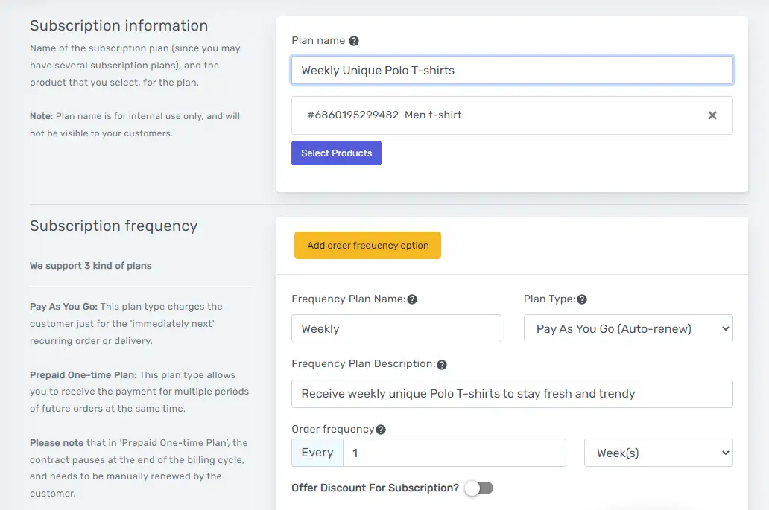Click the 'Every' prefix label
Image resolution: width=769 pixels, height=510 pixels.
click(x=317, y=453)
